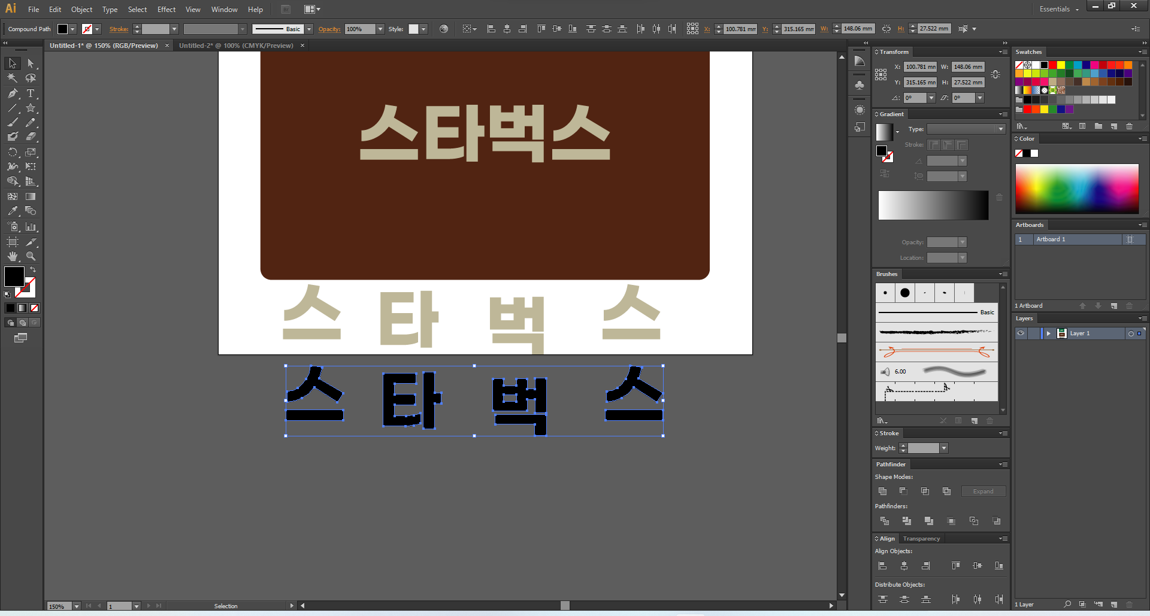
Task: Set paint mode to Color
Action: coord(10,308)
